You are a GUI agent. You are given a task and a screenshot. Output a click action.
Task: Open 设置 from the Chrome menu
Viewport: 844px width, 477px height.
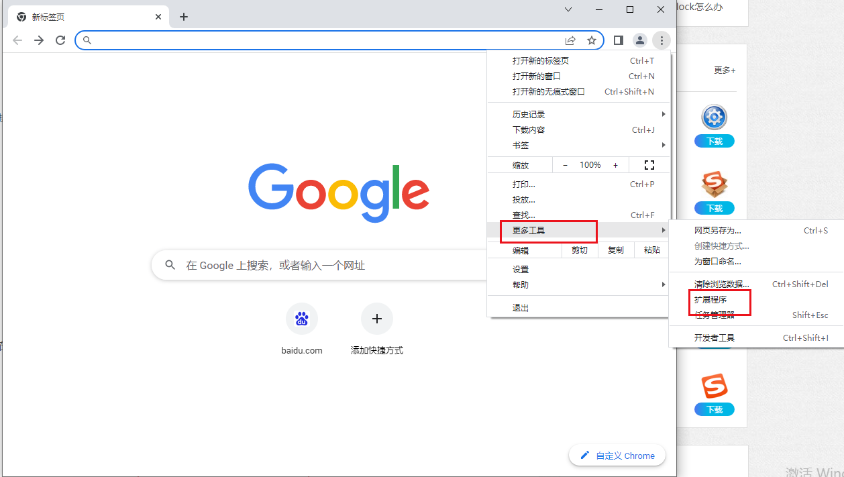click(578, 269)
